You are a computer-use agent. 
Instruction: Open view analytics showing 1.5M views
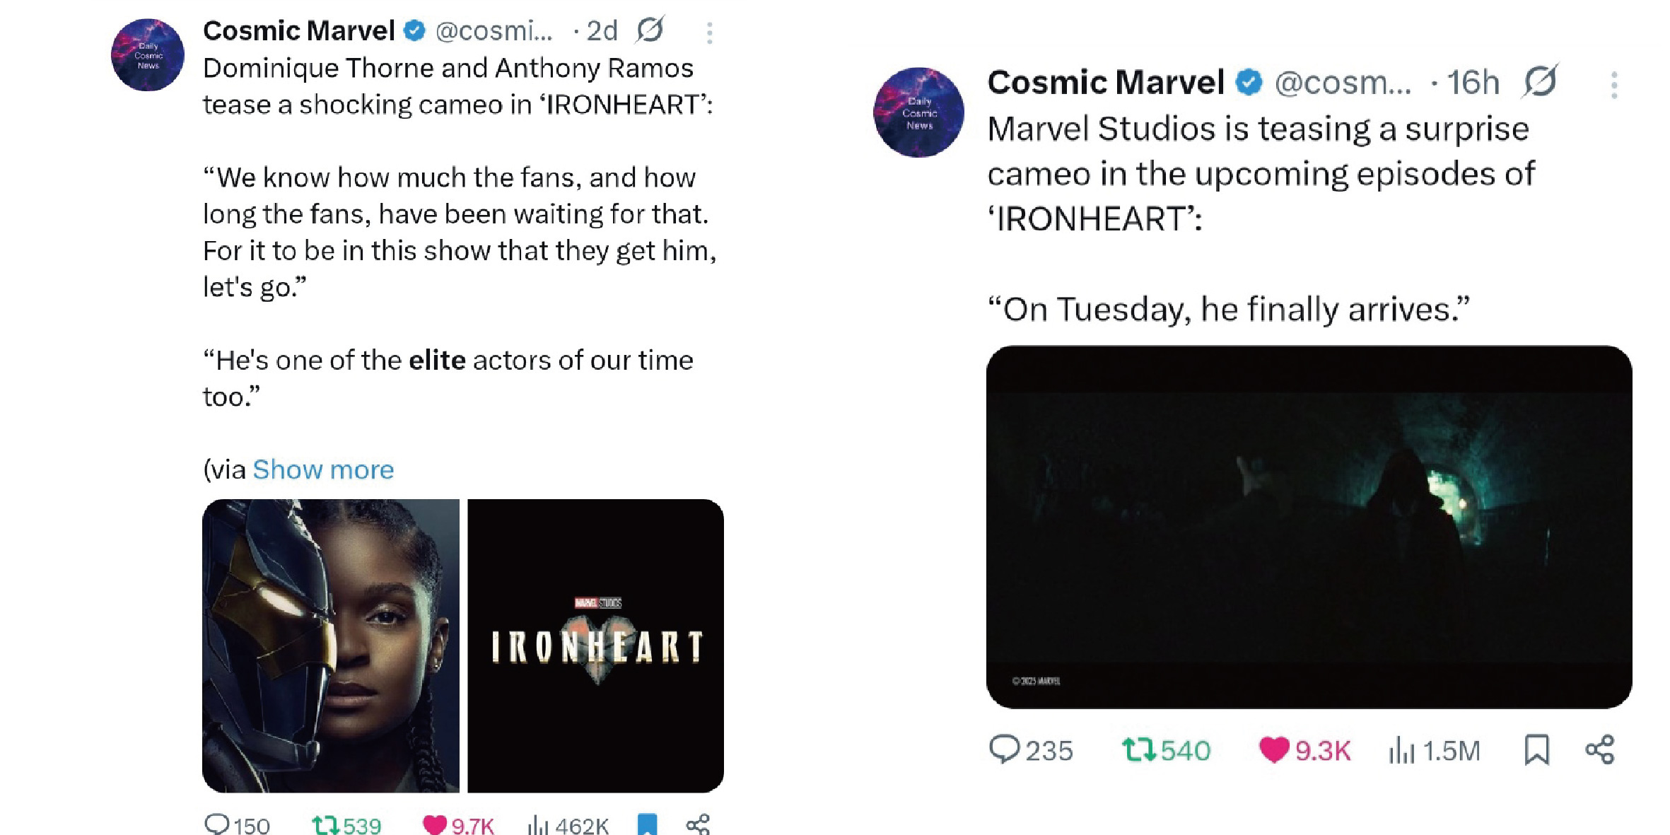(1401, 750)
